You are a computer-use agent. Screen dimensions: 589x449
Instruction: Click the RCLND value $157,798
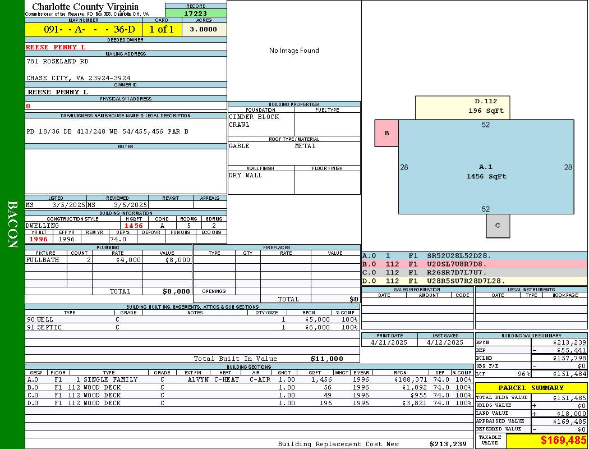(569, 358)
